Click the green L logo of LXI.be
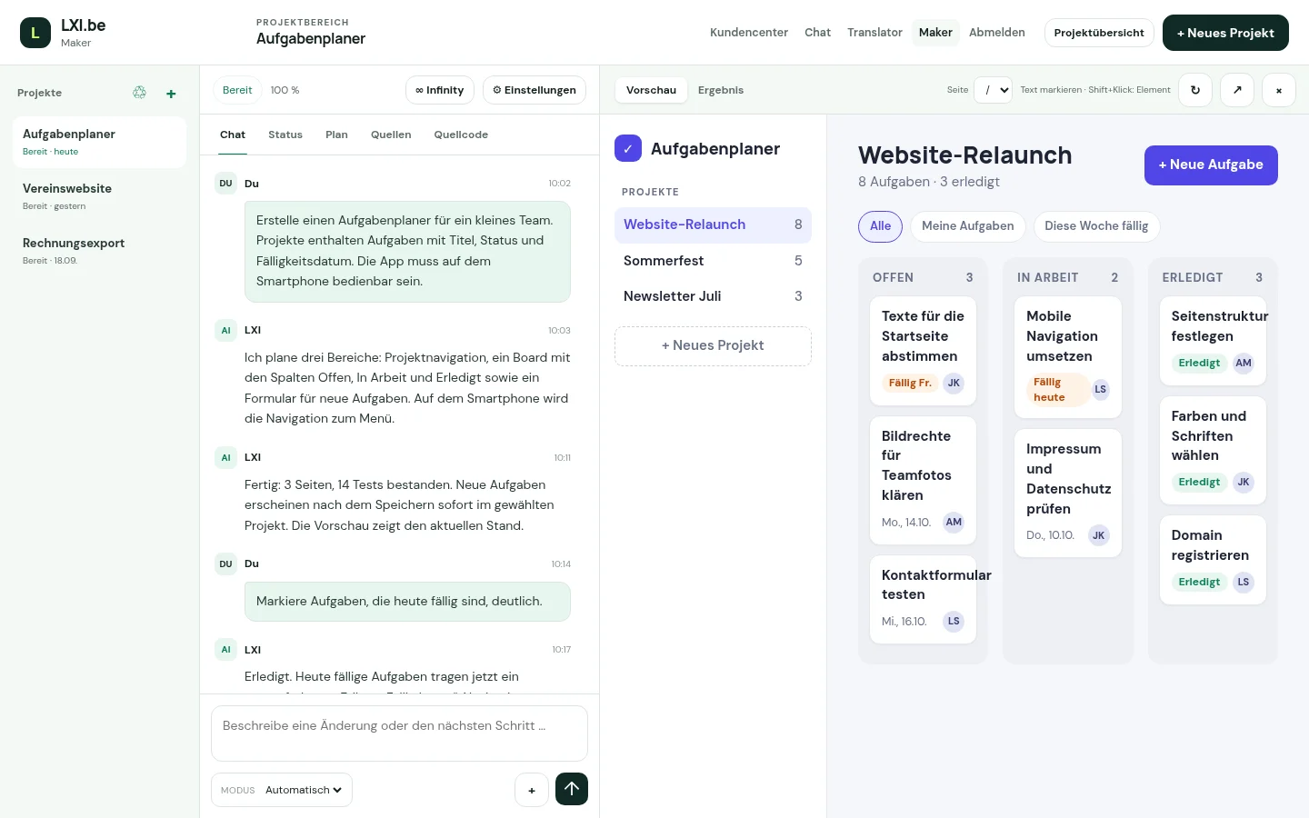This screenshot has height=818, width=1309. [x=35, y=33]
